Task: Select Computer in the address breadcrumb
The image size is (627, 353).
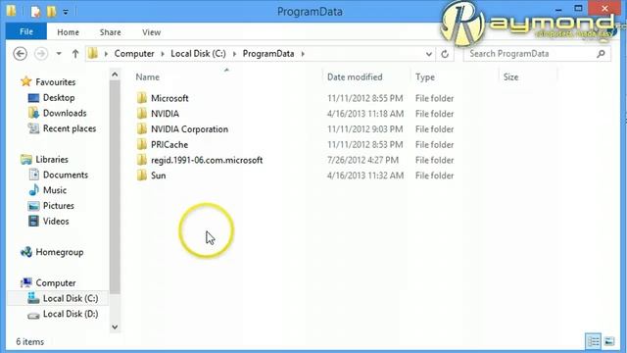Action: pos(134,54)
